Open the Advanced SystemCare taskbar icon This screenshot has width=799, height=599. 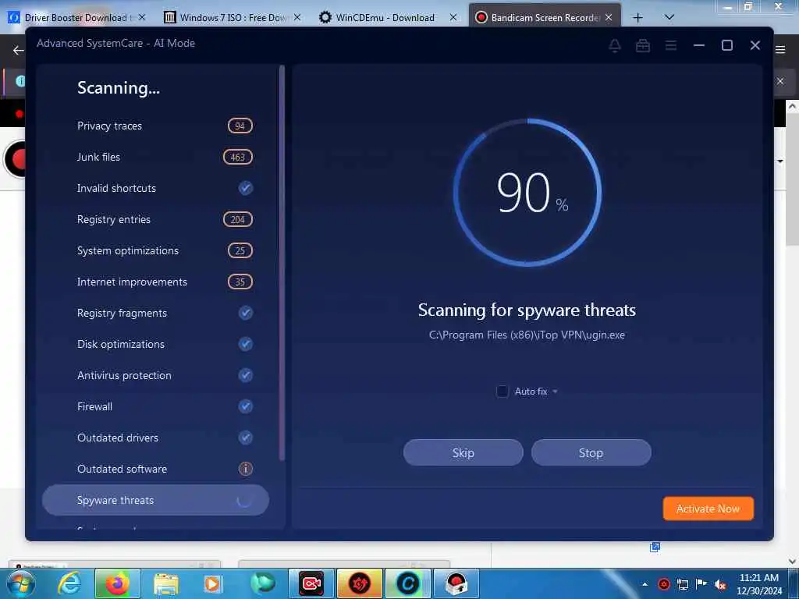[407, 583]
